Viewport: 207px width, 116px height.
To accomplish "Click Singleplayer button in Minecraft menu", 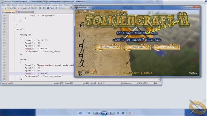I will tap(108, 47).
